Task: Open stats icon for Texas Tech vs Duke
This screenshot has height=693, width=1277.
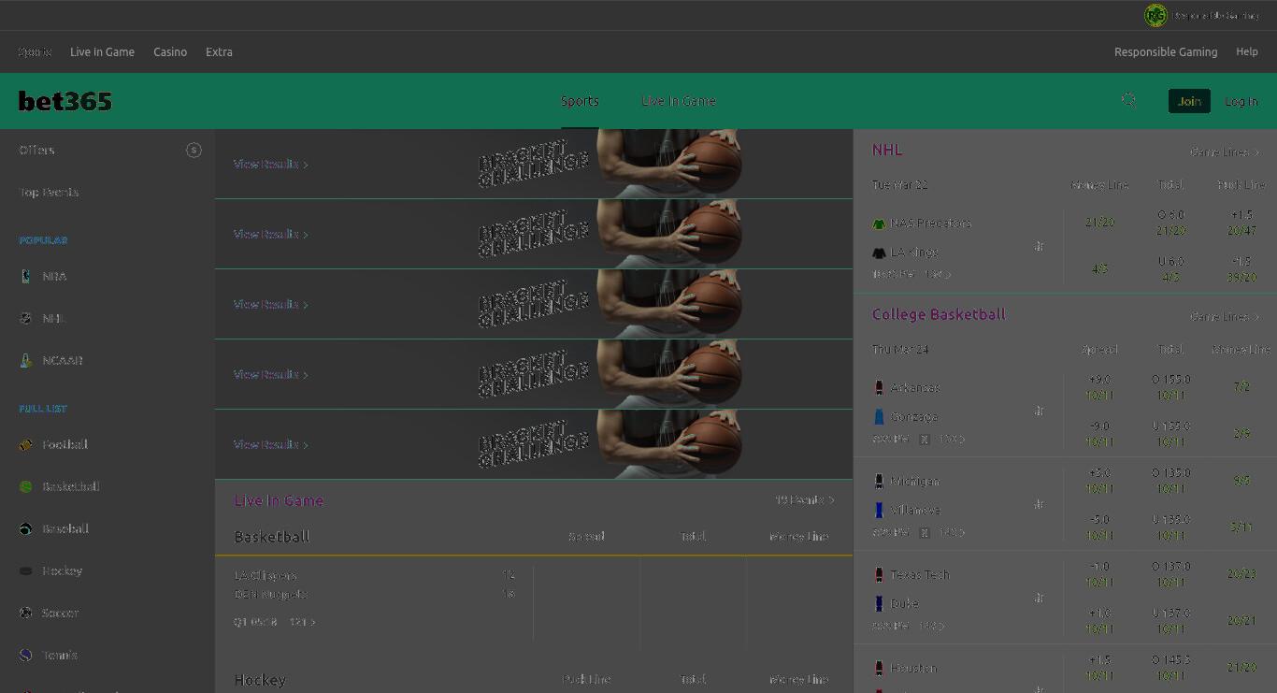Action: pos(1039,598)
